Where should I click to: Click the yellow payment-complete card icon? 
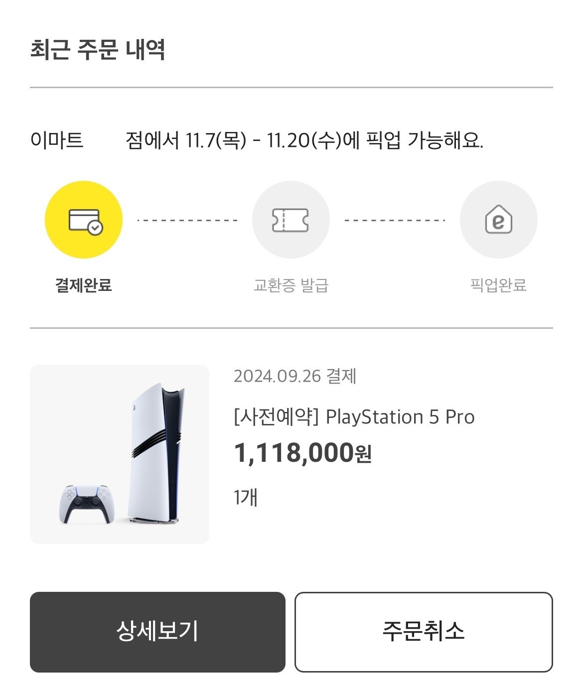pos(84,220)
